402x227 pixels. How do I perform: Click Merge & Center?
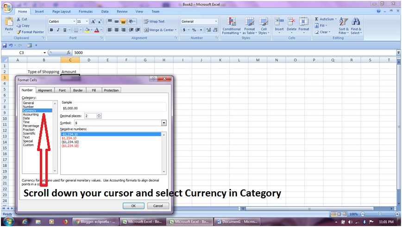click(160, 30)
